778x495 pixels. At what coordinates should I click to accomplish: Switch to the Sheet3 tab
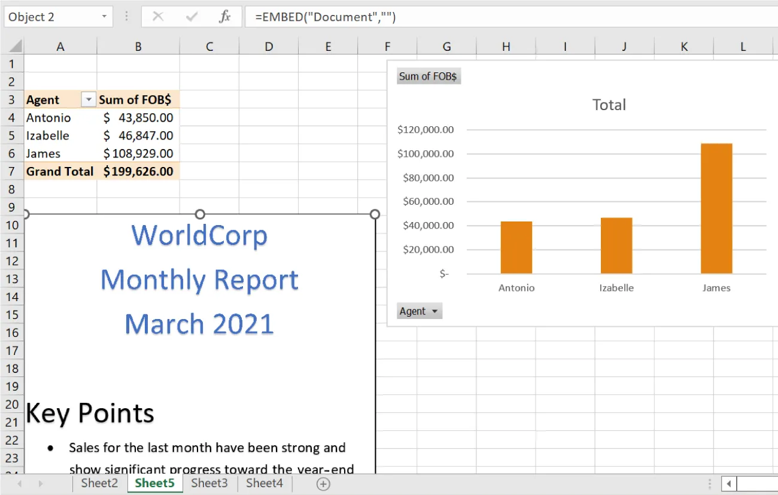tap(209, 483)
